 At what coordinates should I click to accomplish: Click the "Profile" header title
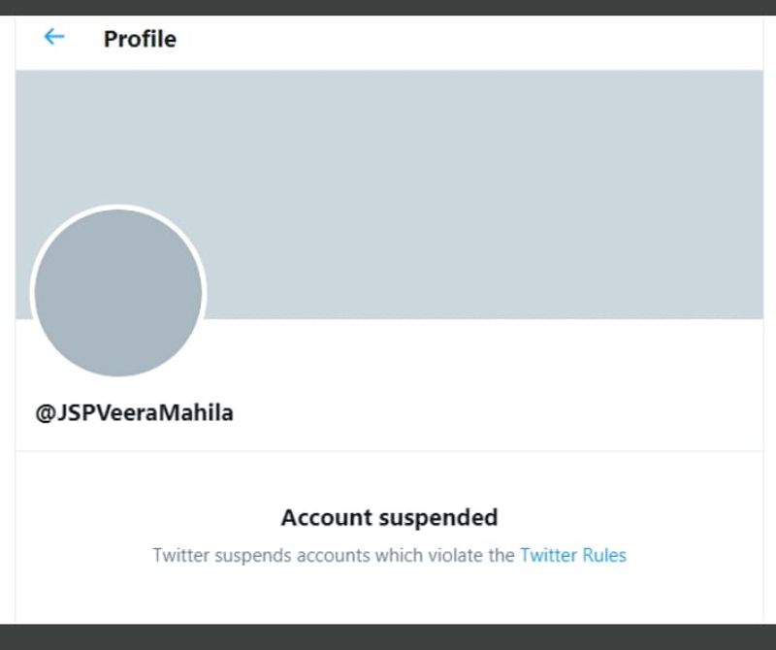point(140,39)
